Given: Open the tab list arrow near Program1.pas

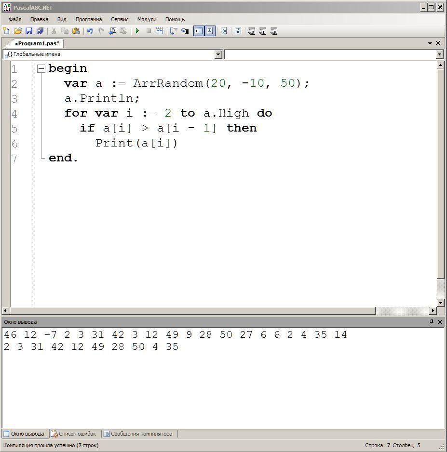Looking at the screenshot, I should (x=430, y=43).
